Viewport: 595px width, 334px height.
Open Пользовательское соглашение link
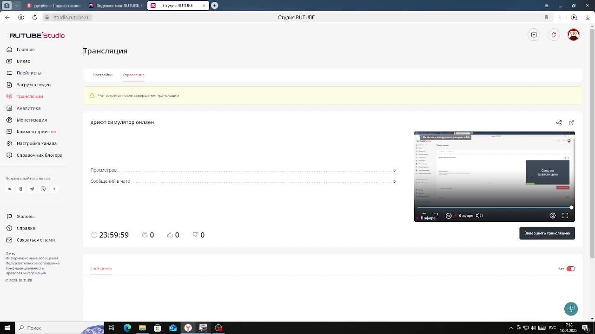click(33, 263)
